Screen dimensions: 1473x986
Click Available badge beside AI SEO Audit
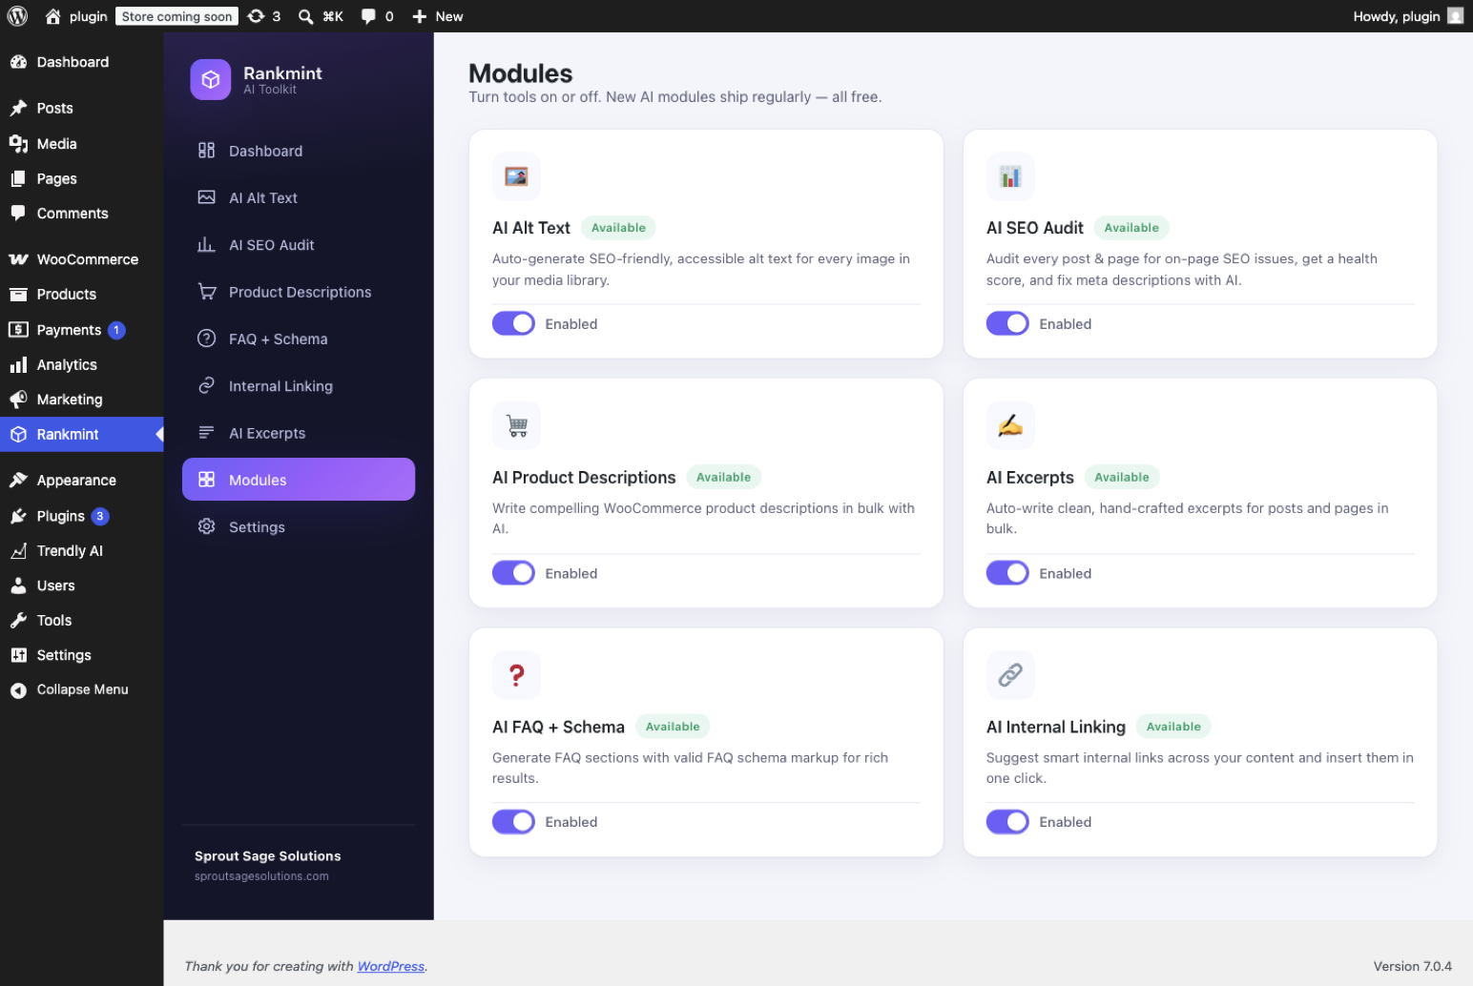point(1131,228)
